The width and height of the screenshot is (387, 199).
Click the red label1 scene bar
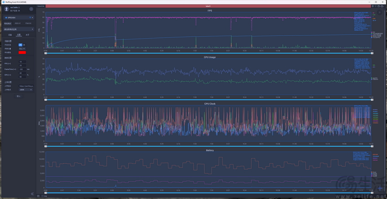coord(208,6)
